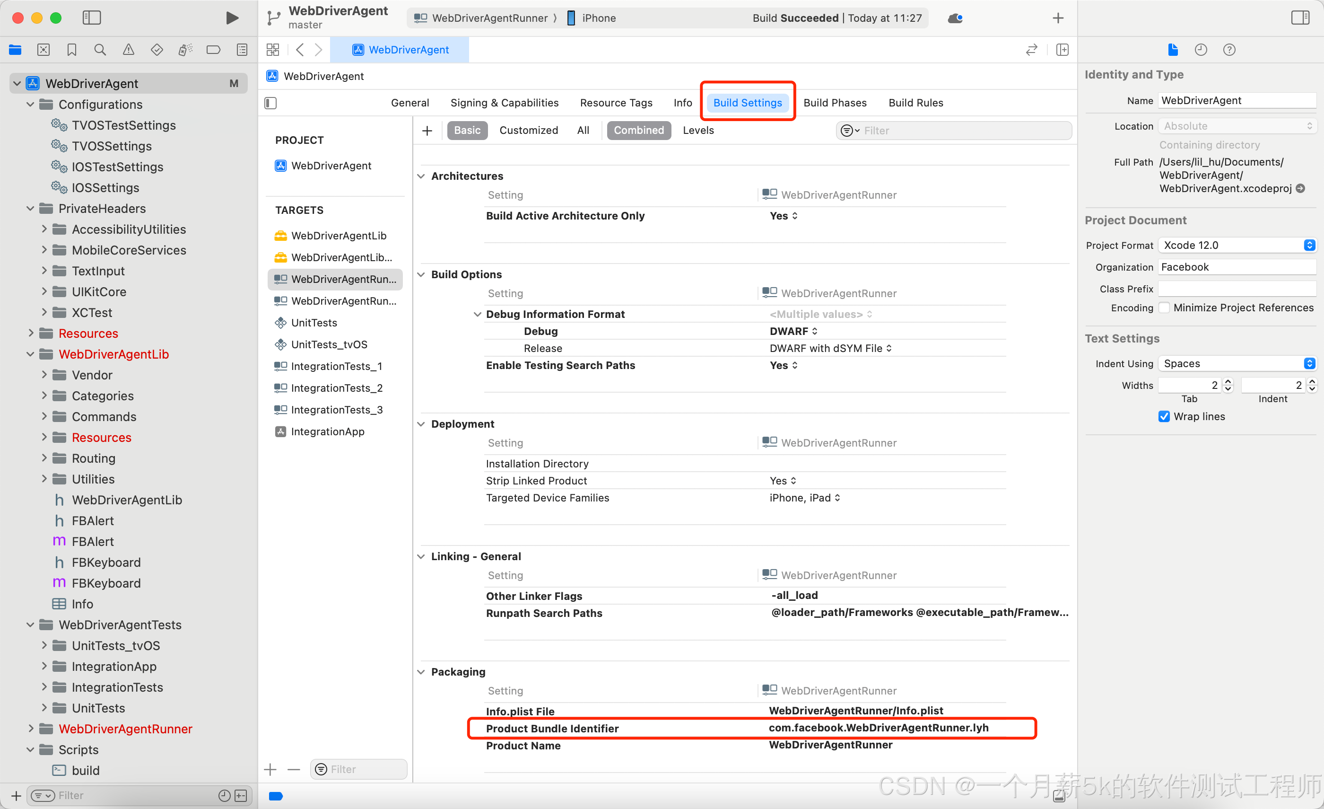Choose the iPhone run destination

click(x=591, y=18)
